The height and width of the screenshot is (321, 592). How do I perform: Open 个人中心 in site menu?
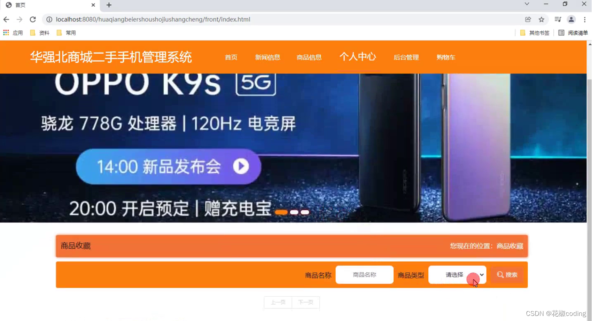click(358, 57)
